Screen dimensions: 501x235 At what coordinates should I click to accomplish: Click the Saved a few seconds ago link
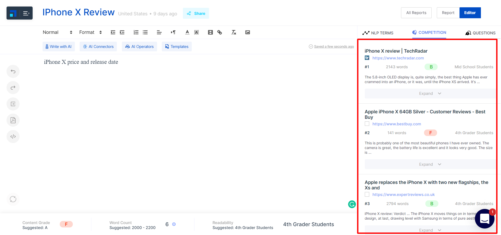coord(334,46)
